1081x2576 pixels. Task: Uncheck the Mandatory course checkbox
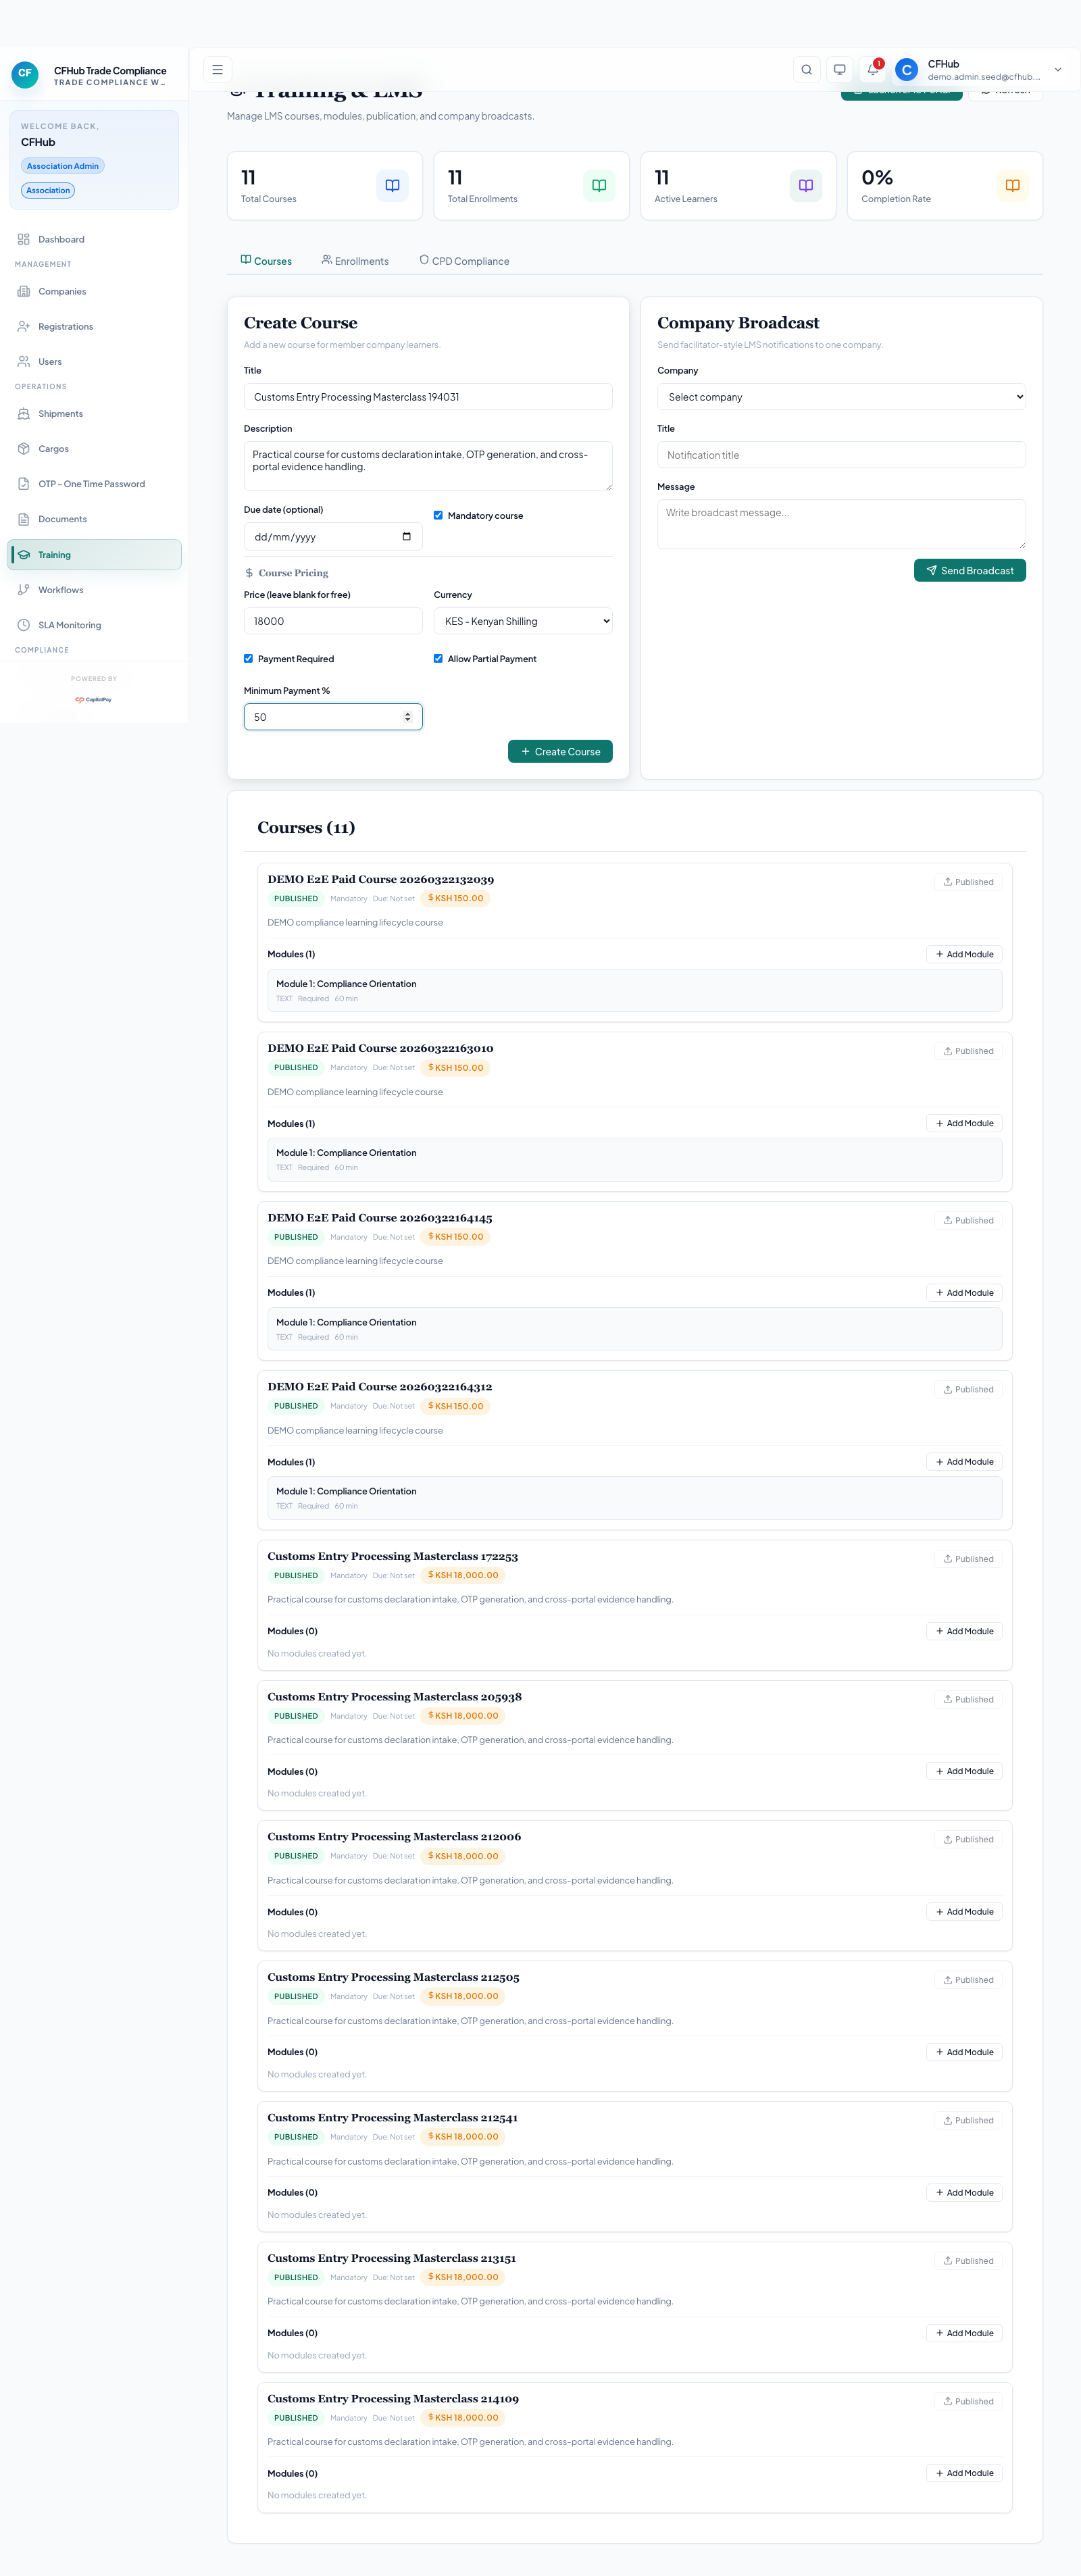(x=438, y=515)
